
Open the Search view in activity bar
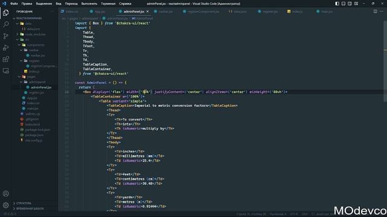pos(5,24)
